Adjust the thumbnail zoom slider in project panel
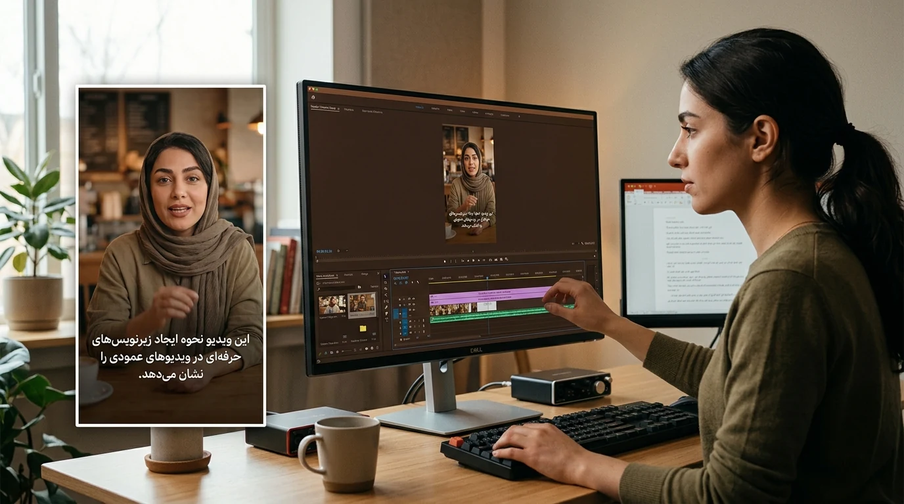904x504 pixels. (x=346, y=351)
